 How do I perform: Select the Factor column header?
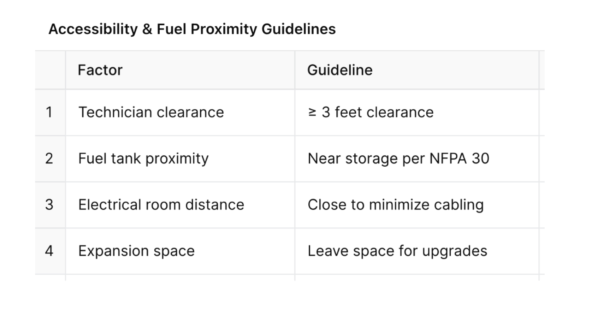coord(100,70)
